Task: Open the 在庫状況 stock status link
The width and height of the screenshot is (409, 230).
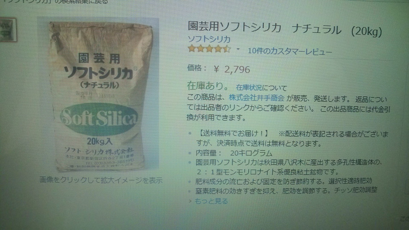Action: pos(248,87)
